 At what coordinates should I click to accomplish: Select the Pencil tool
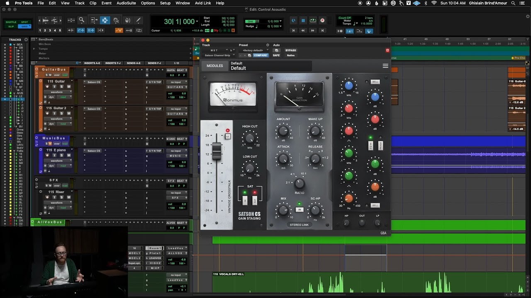pyautogui.click(x=138, y=20)
